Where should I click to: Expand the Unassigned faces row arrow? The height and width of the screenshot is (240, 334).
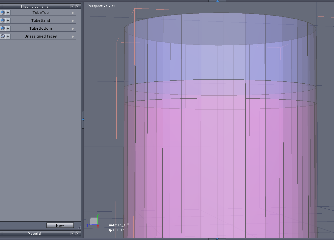coord(73,37)
